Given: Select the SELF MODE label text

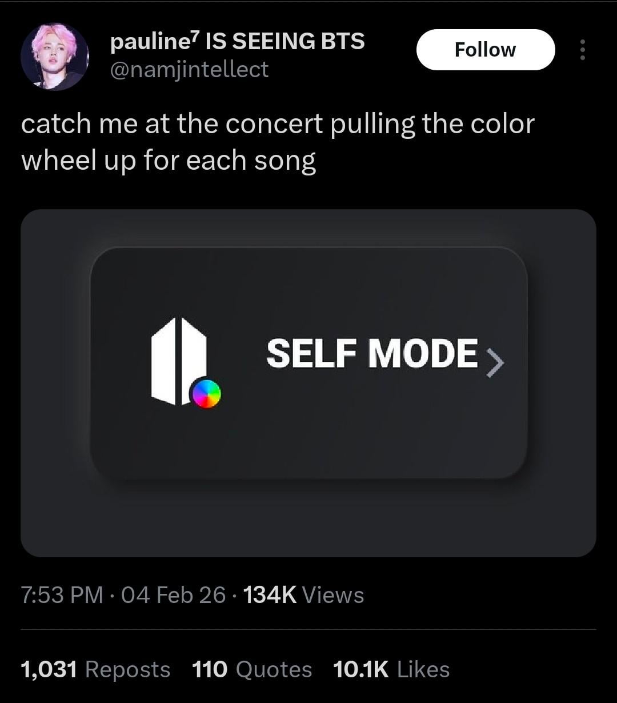Looking at the screenshot, I should click(372, 353).
